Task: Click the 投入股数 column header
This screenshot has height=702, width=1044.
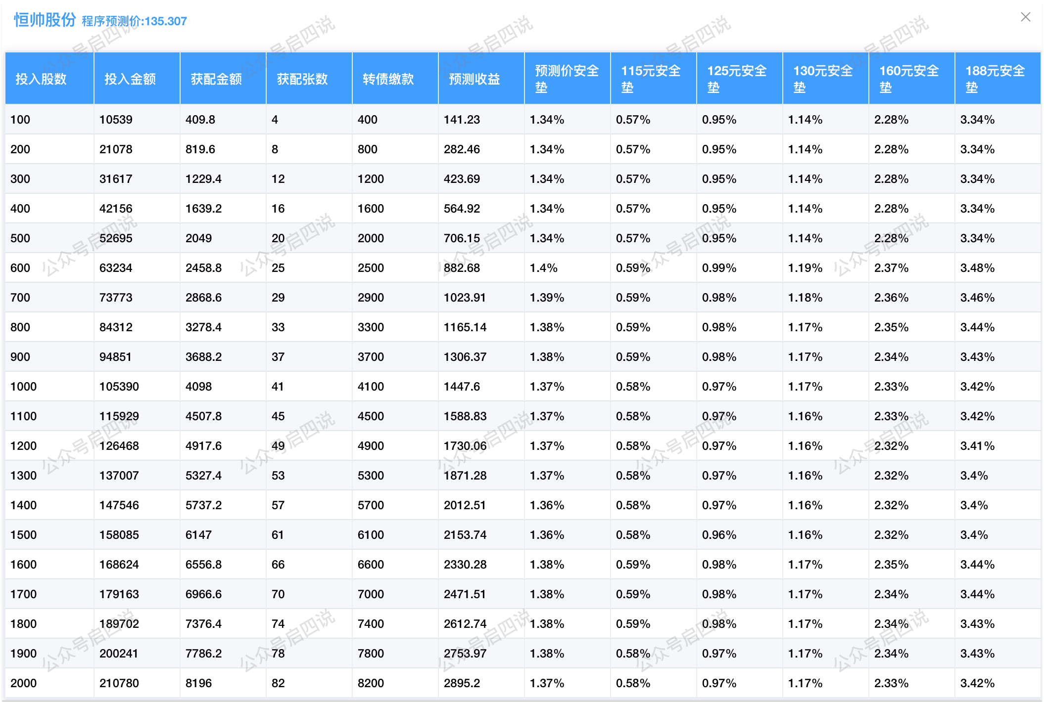Action: (41, 79)
